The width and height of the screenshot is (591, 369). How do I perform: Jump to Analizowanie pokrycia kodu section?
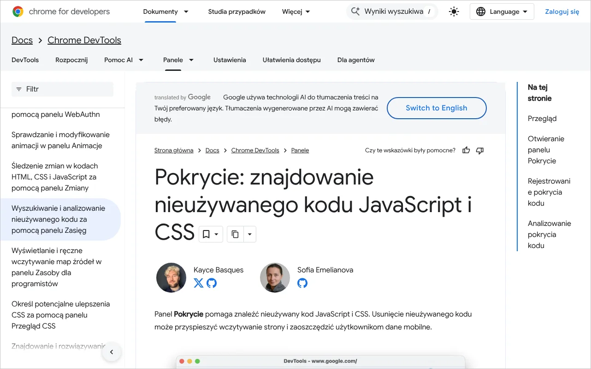point(550,235)
